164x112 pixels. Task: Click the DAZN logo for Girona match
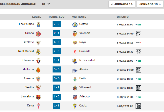click(139, 34)
